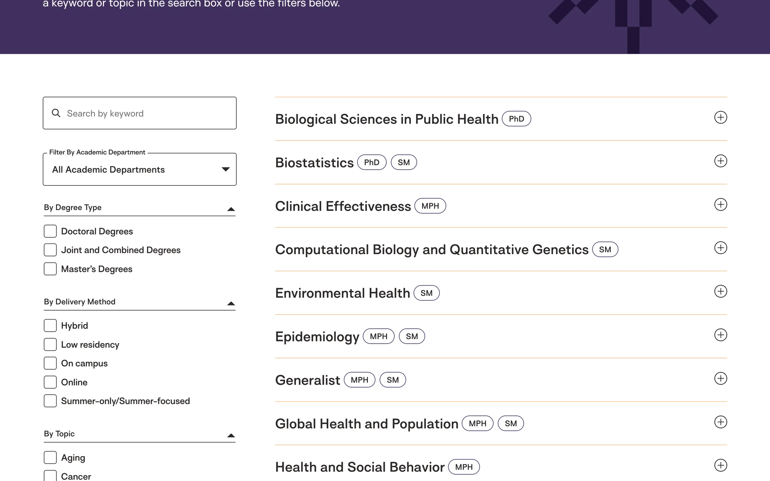Toggle the On campus checkbox
770x481 pixels.
click(x=50, y=363)
